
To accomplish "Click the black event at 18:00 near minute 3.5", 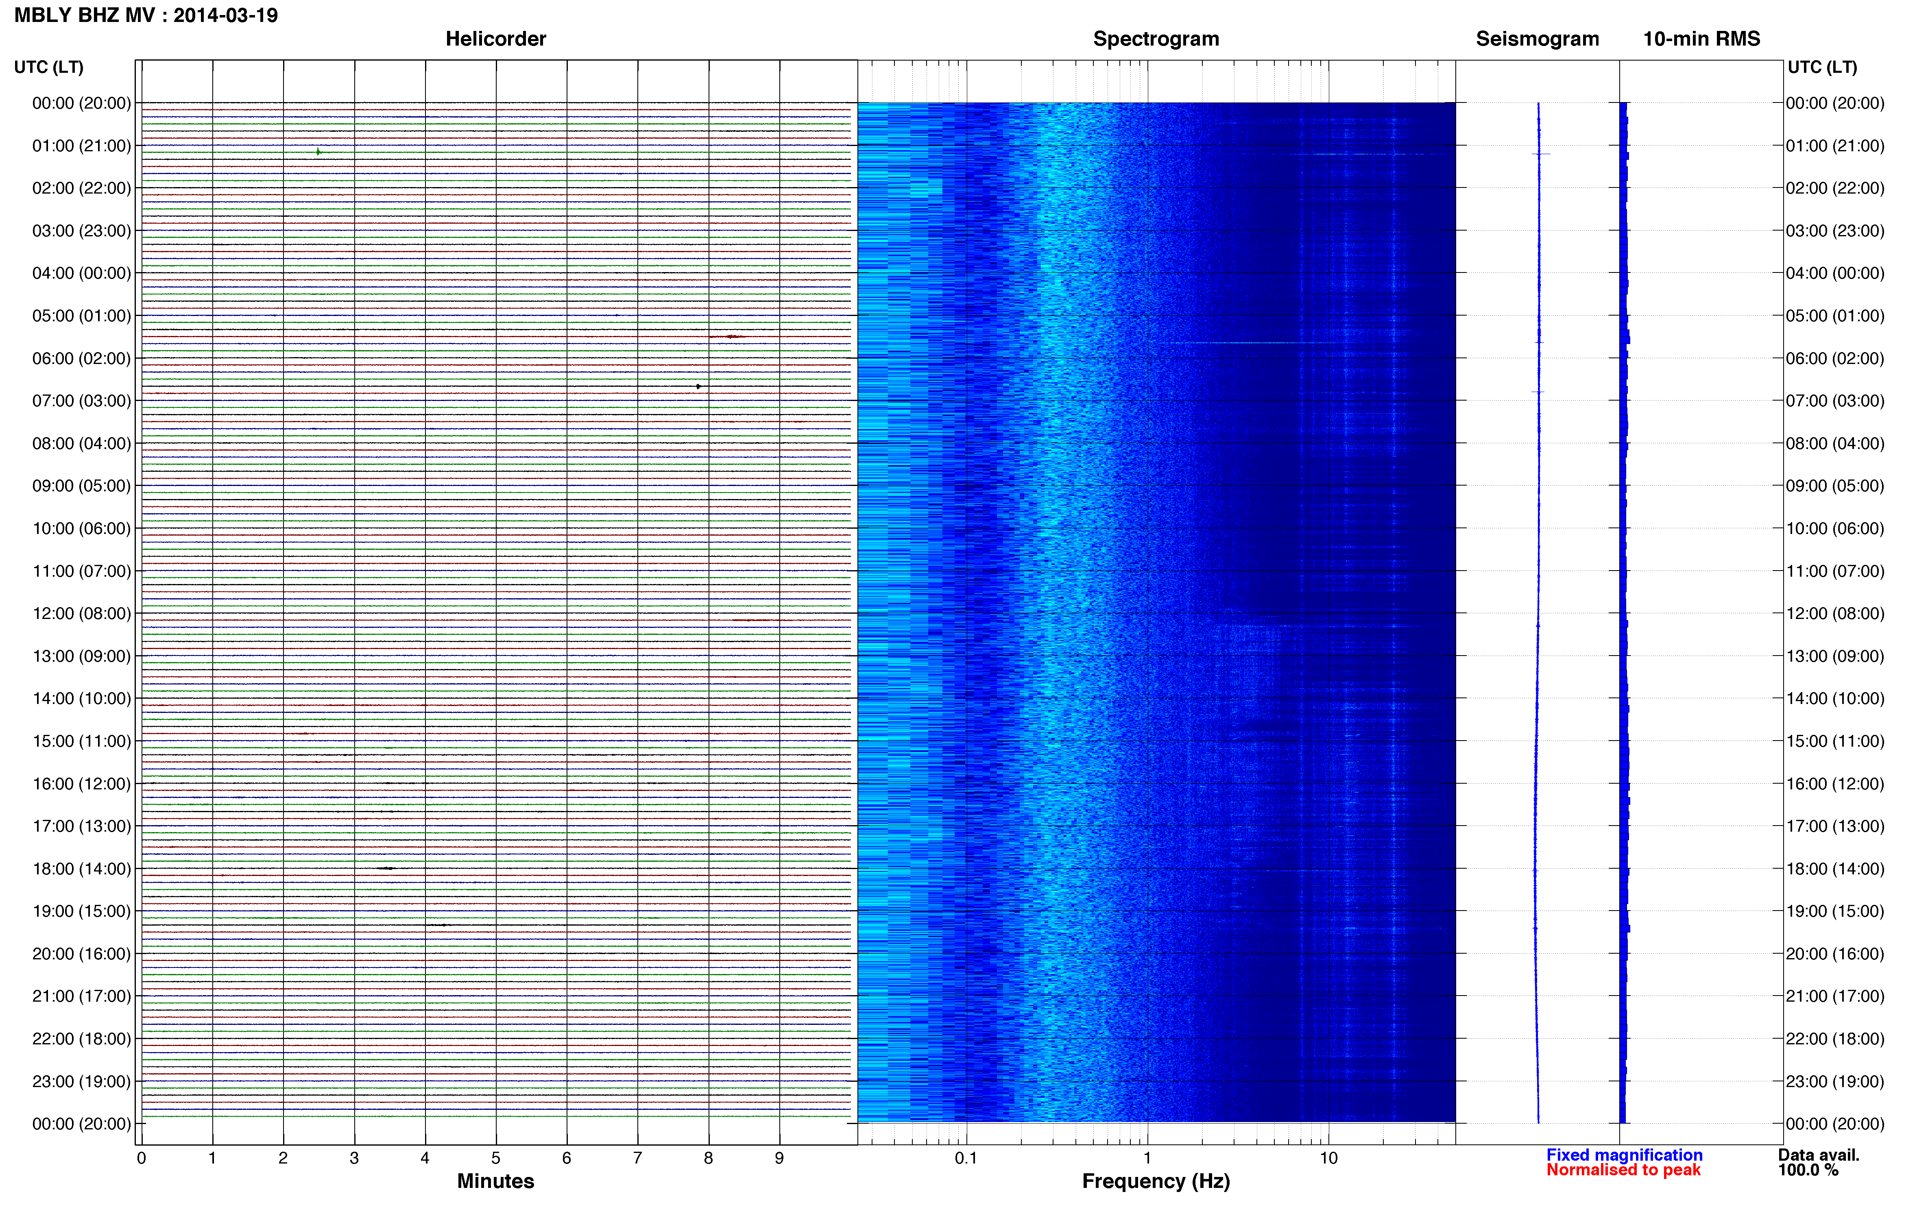I will point(386,868).
